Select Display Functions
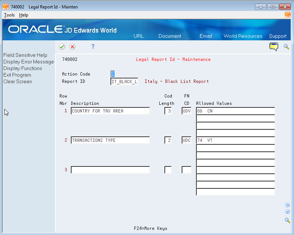This screenshot has width=294, height=235. coord(23,68)
